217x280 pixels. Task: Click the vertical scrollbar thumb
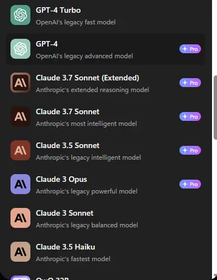pos(215,108)
